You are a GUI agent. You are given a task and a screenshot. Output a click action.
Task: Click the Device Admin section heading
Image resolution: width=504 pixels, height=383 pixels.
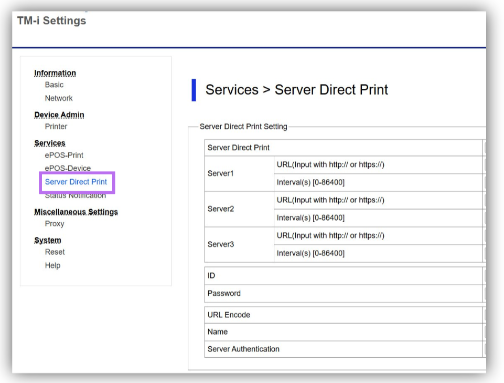[59, 115]
